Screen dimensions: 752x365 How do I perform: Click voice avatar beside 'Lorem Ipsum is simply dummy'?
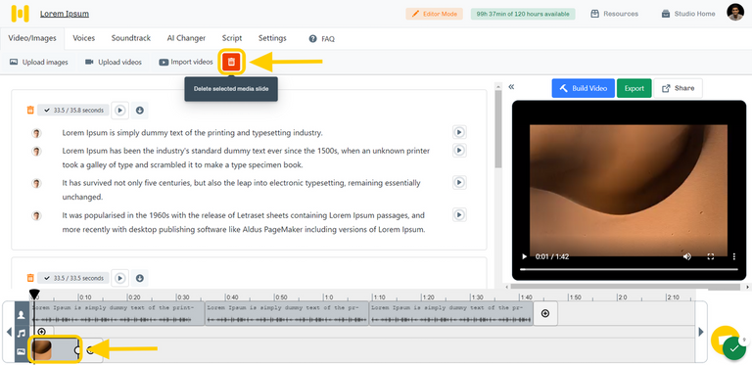point(36,133)
